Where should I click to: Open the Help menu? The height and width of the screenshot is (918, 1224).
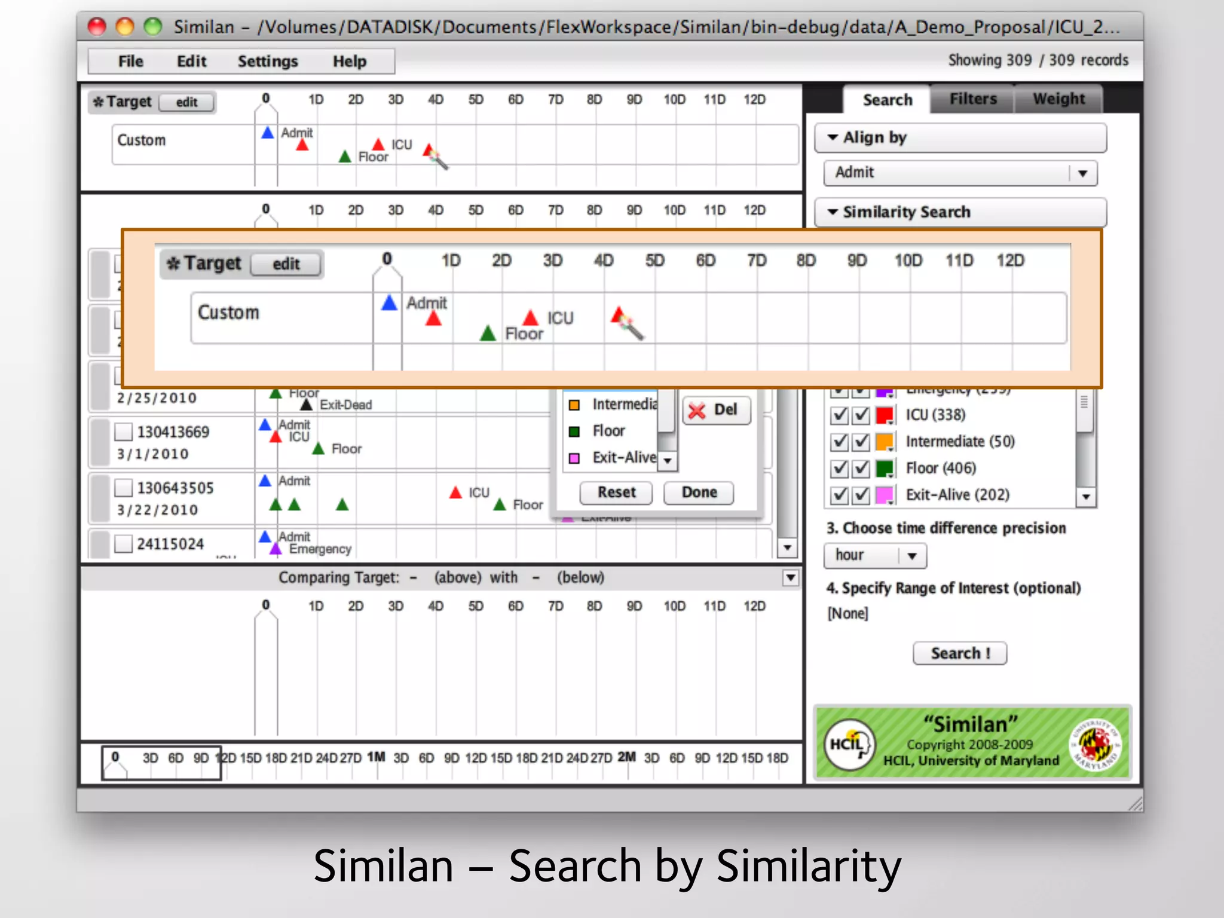[x=350, y=61]
